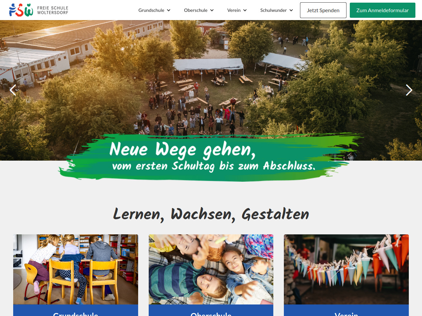Open the Zum Anmeldeformular button
Image resolution: width=422 pixels, height=316 pixels.
pos(382,10)
